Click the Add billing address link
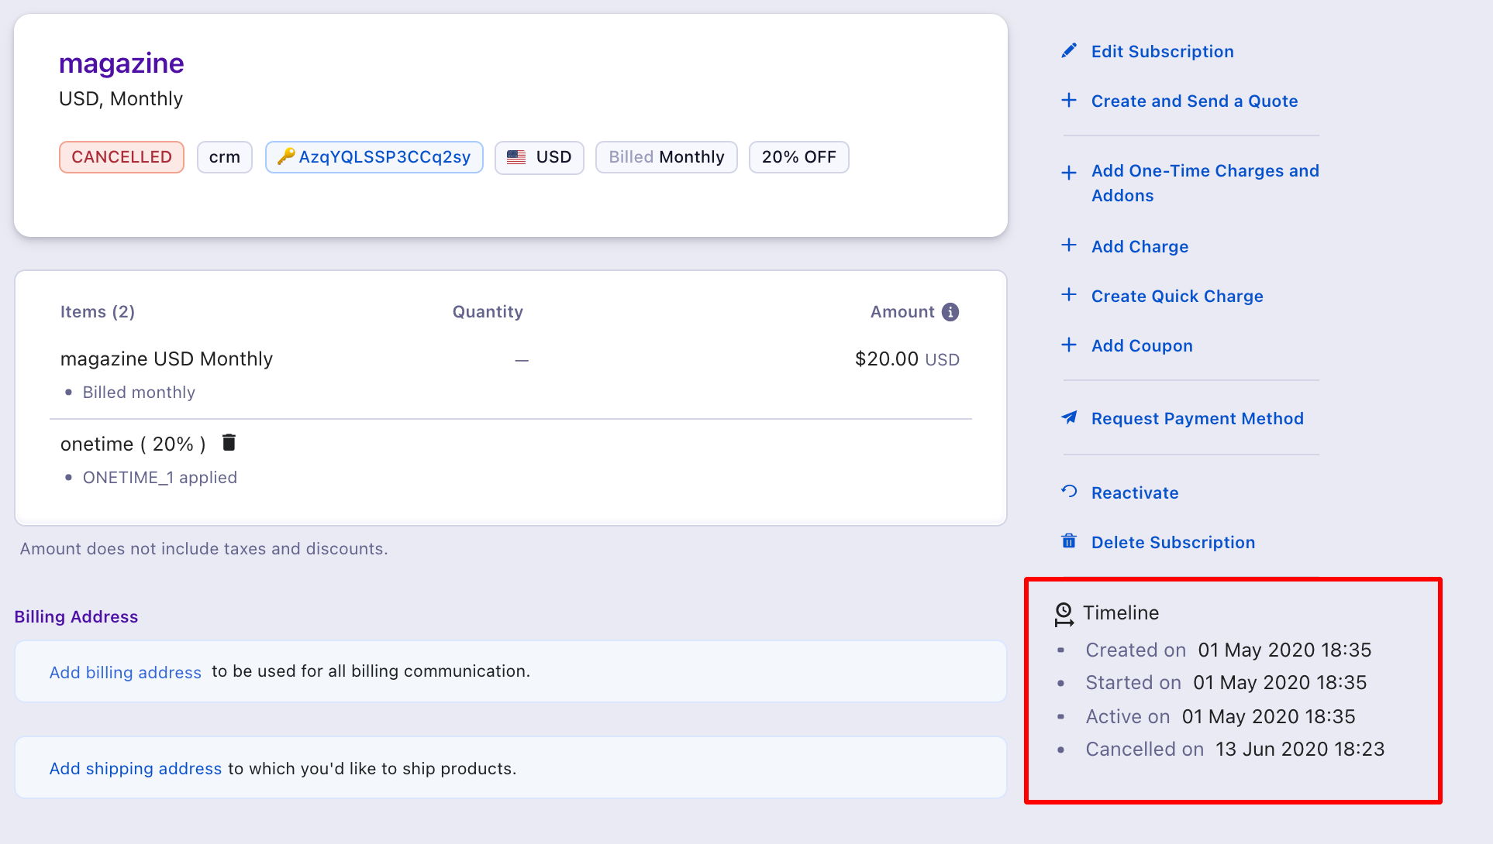Viewport: 1493px width, 844px height. [x=126, y=672]
